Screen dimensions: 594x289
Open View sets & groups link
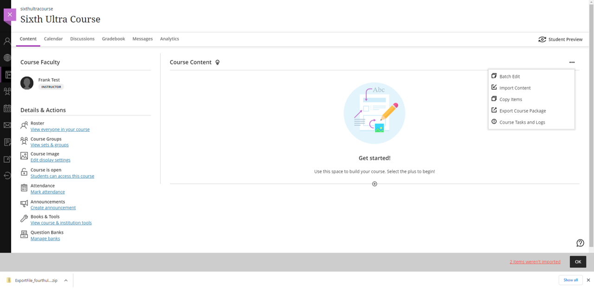click(x=50, y=145)
